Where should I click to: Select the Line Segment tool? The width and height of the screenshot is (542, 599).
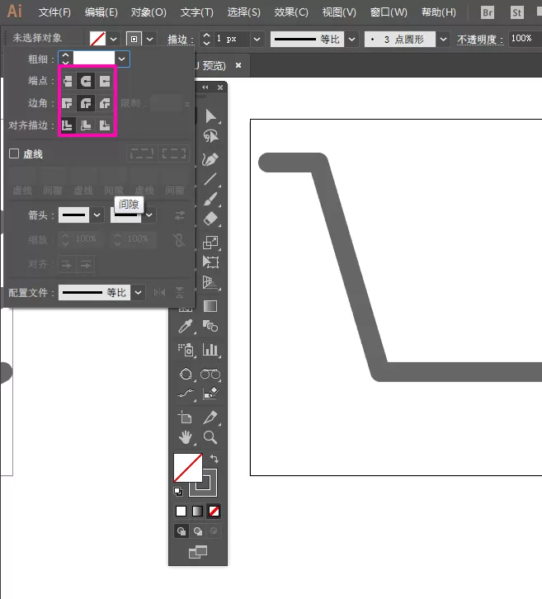tap(210, 179)
